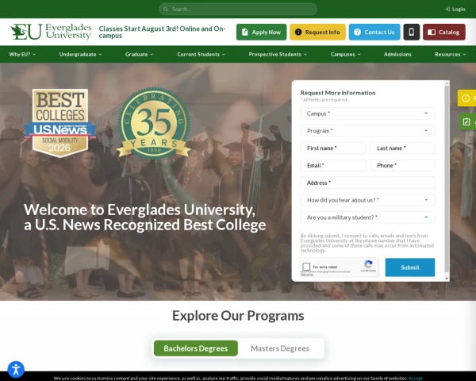Click the yellow info side tab
The width and height of the screenshot is (476, 381).
pyautogui.click(x=466, y=98)
